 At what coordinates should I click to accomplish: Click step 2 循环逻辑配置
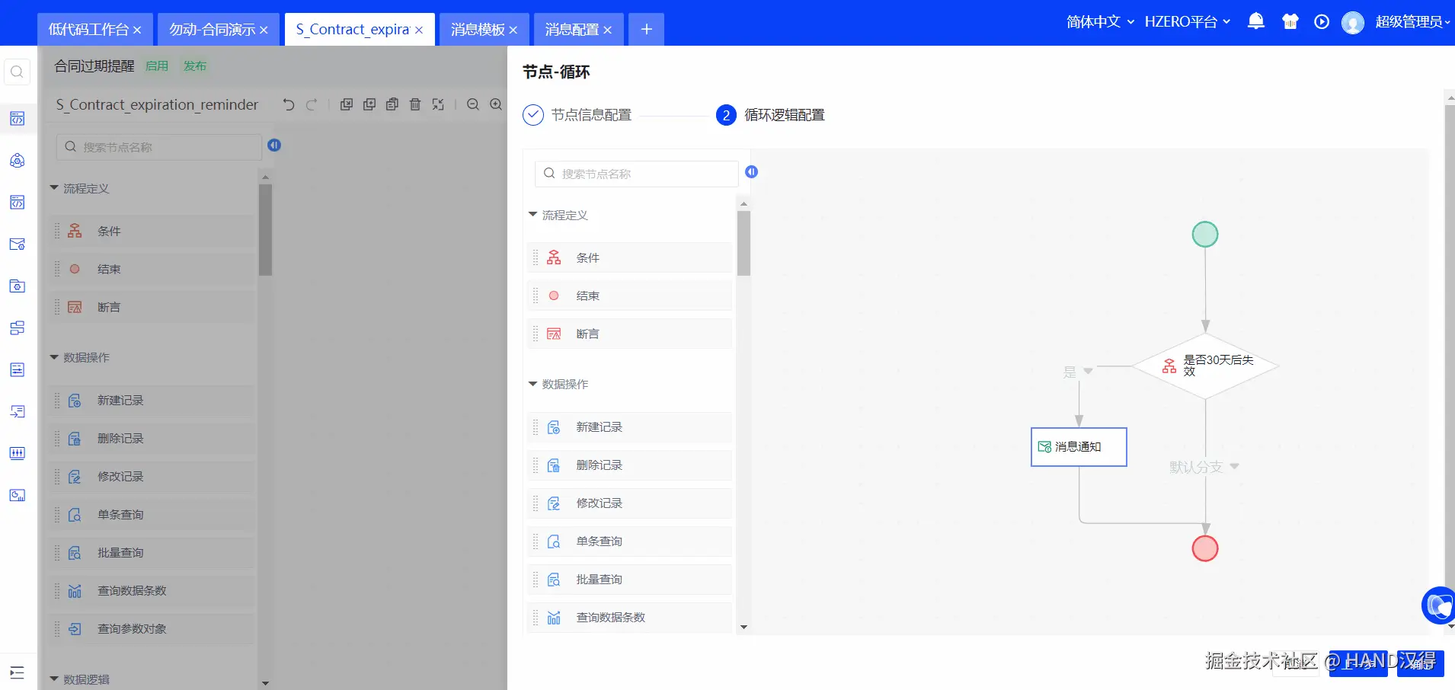(770, 115)
